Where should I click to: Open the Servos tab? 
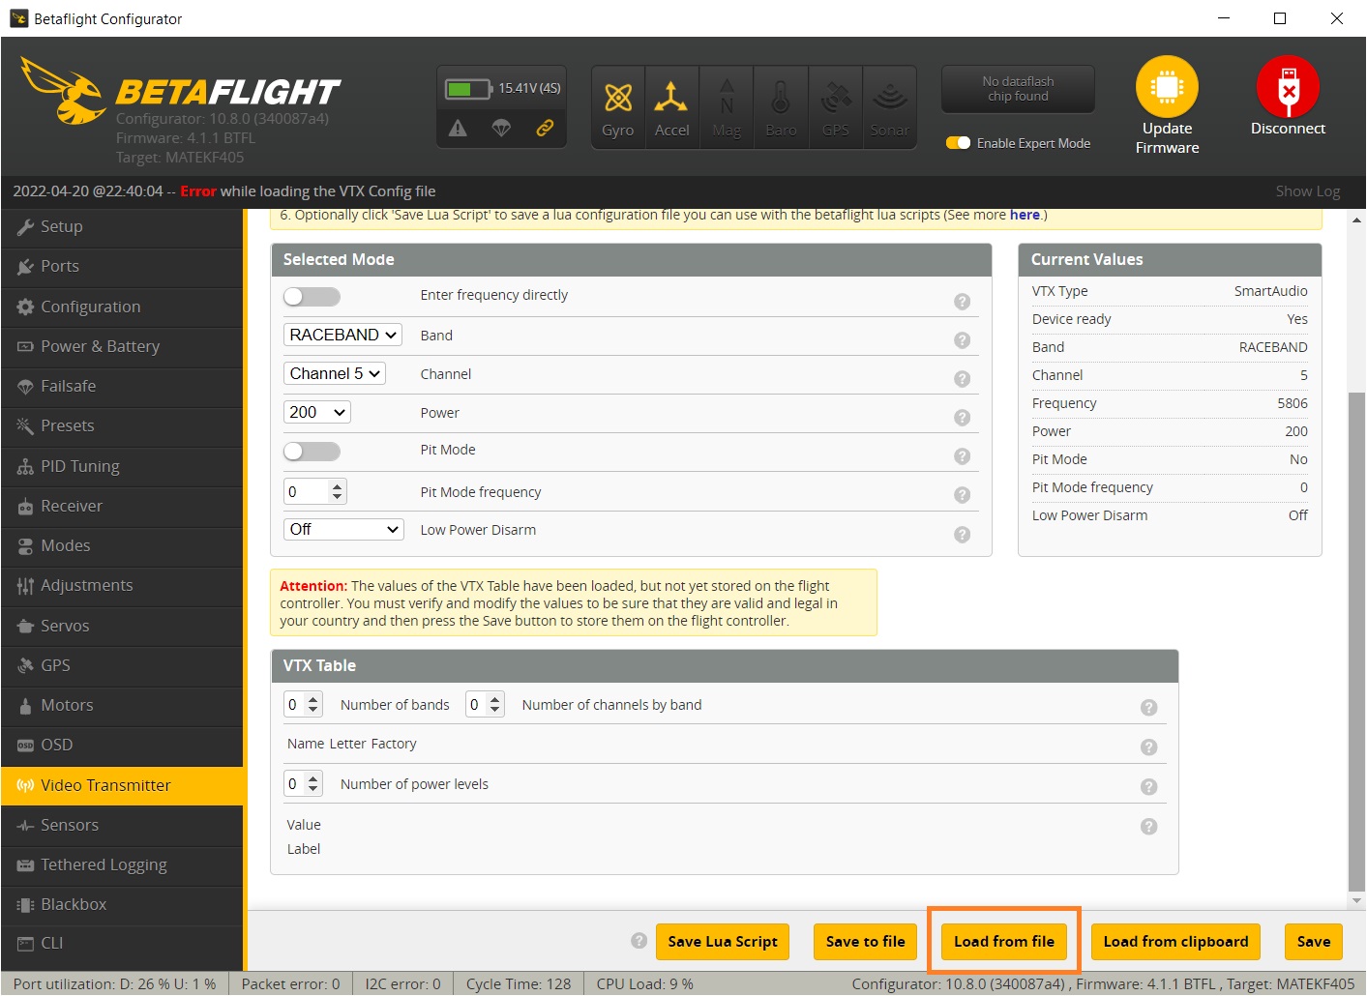pyautogui.click(x=122, y=626)
